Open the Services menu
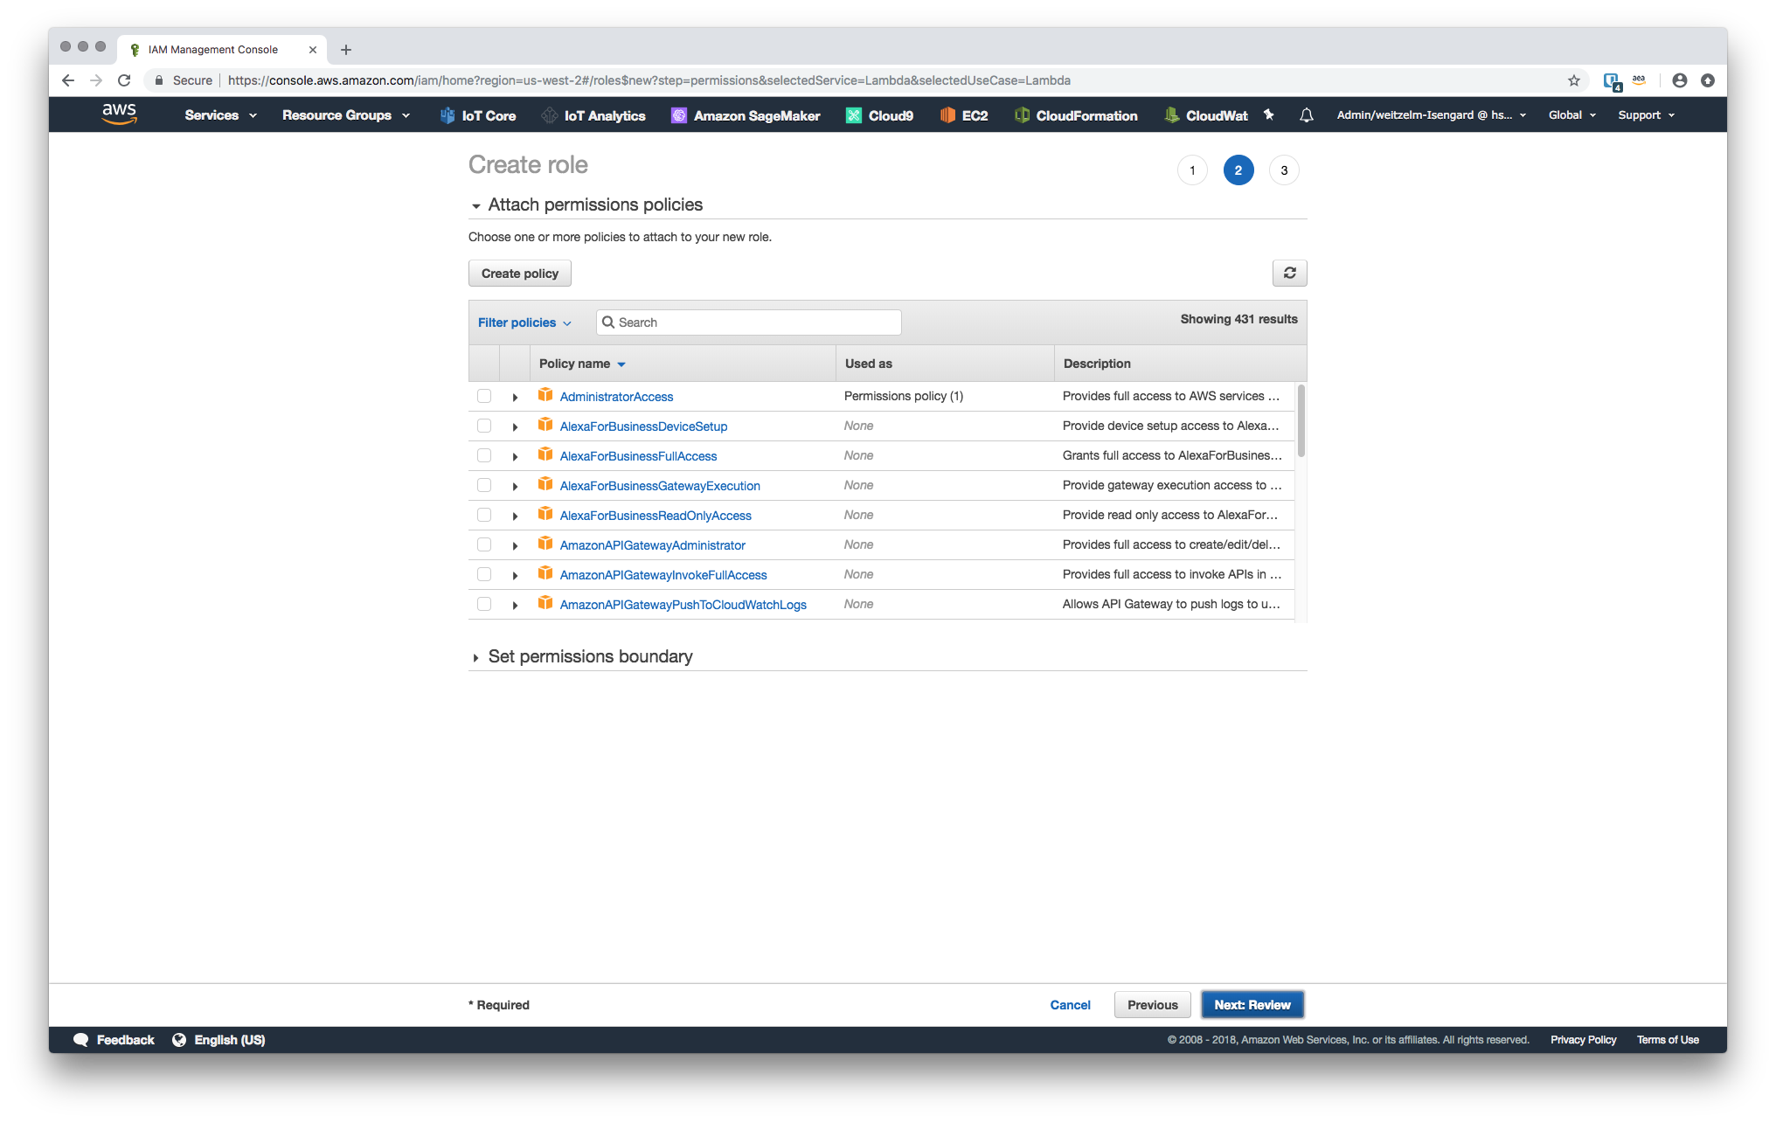The image size is (1776, 1123). pos(220,115)
